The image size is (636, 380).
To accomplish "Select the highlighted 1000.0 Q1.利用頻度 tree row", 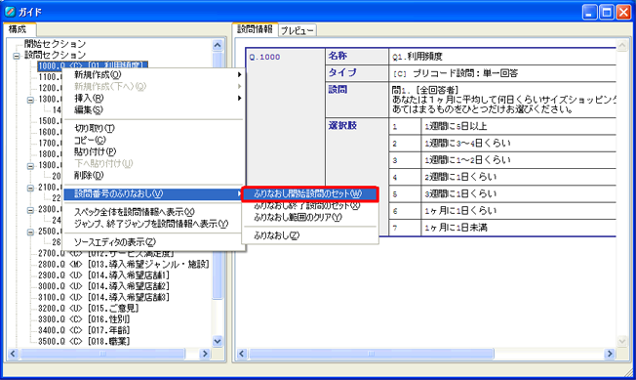I will point(93,64).
